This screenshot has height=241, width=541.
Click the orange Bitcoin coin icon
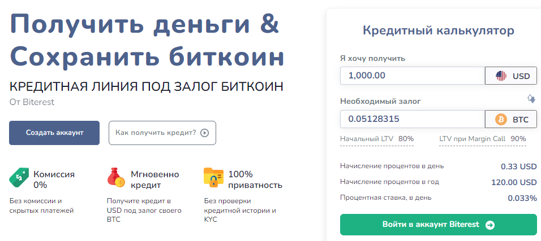[501, 120]
